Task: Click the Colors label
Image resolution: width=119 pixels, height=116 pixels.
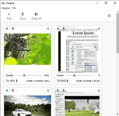Action: click(x=60, y=75)
